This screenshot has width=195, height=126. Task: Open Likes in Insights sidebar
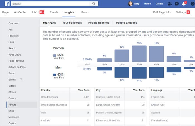point(11,42)
